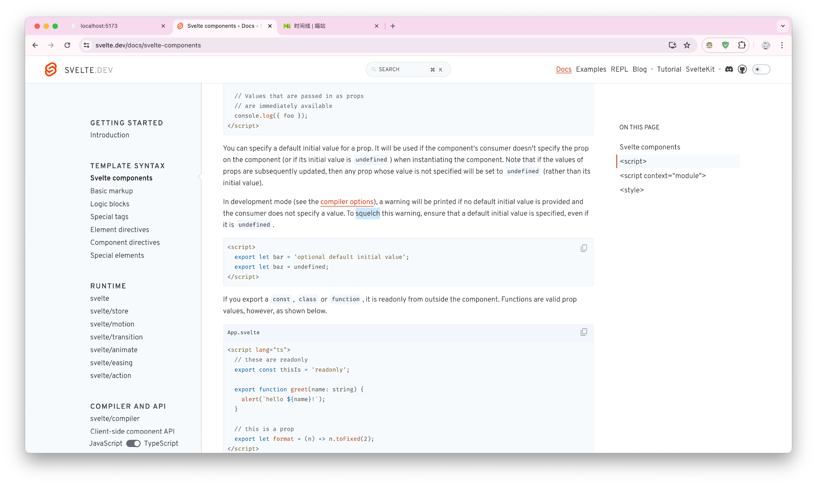Go to Logic blocks in sidebar
817x486 pixels.
[110, 204]
